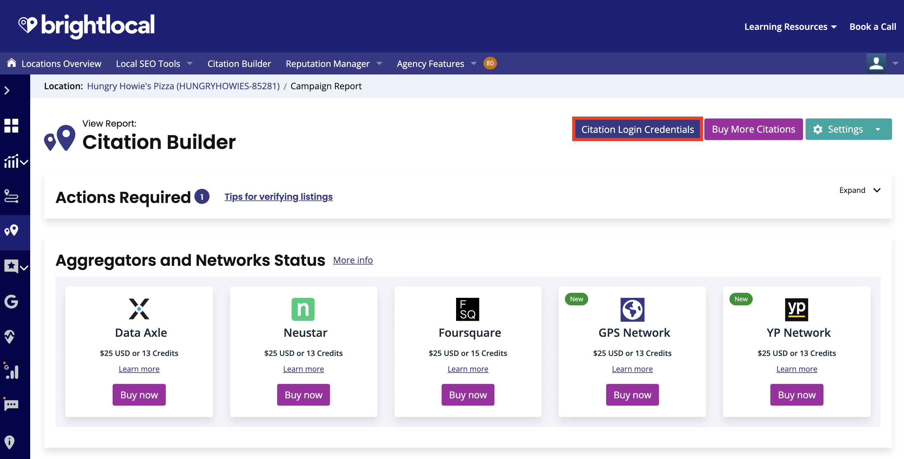Click the Foursquare logo
Viewport: 904px width, 459px height.
coord(467,309)
